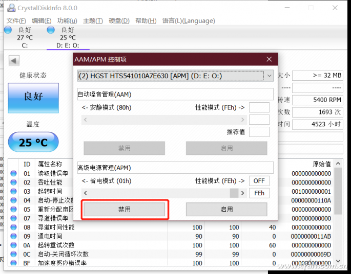
Task: Click the greyed AAM 禁用 button
Action: 124,148
